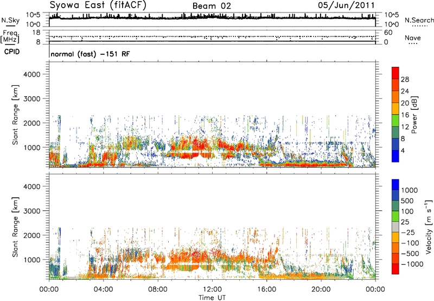Click the date "05/Jun/2011"

(346, 5)
